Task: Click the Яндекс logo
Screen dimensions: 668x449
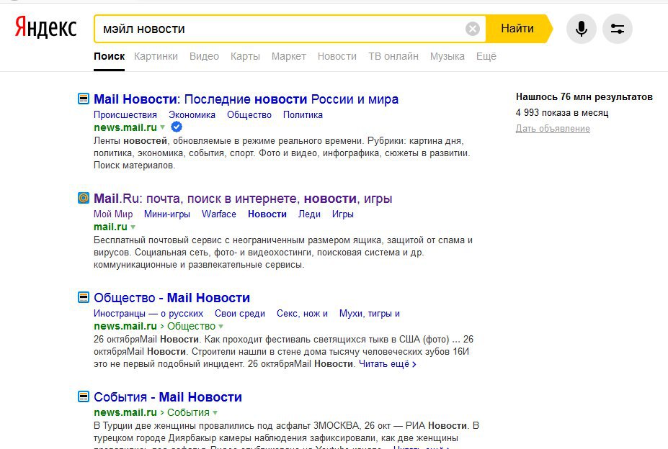Action: click(x=45, y=27)
